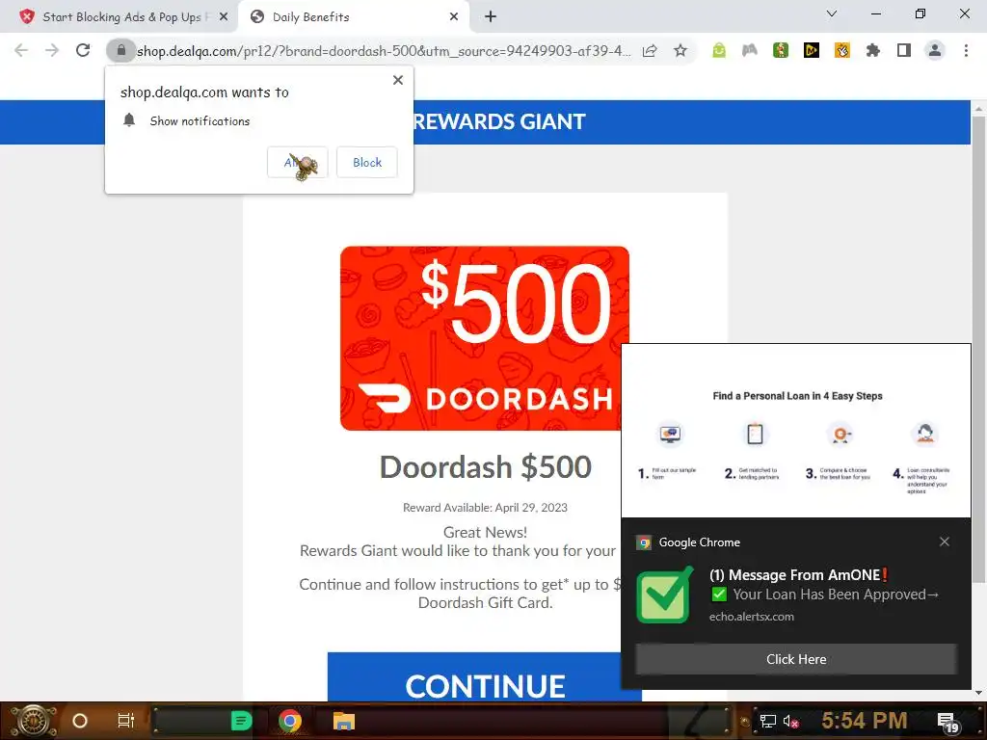Click Reward Available: April 29, 2023 text
987x740 pixels.
[486, 508]
